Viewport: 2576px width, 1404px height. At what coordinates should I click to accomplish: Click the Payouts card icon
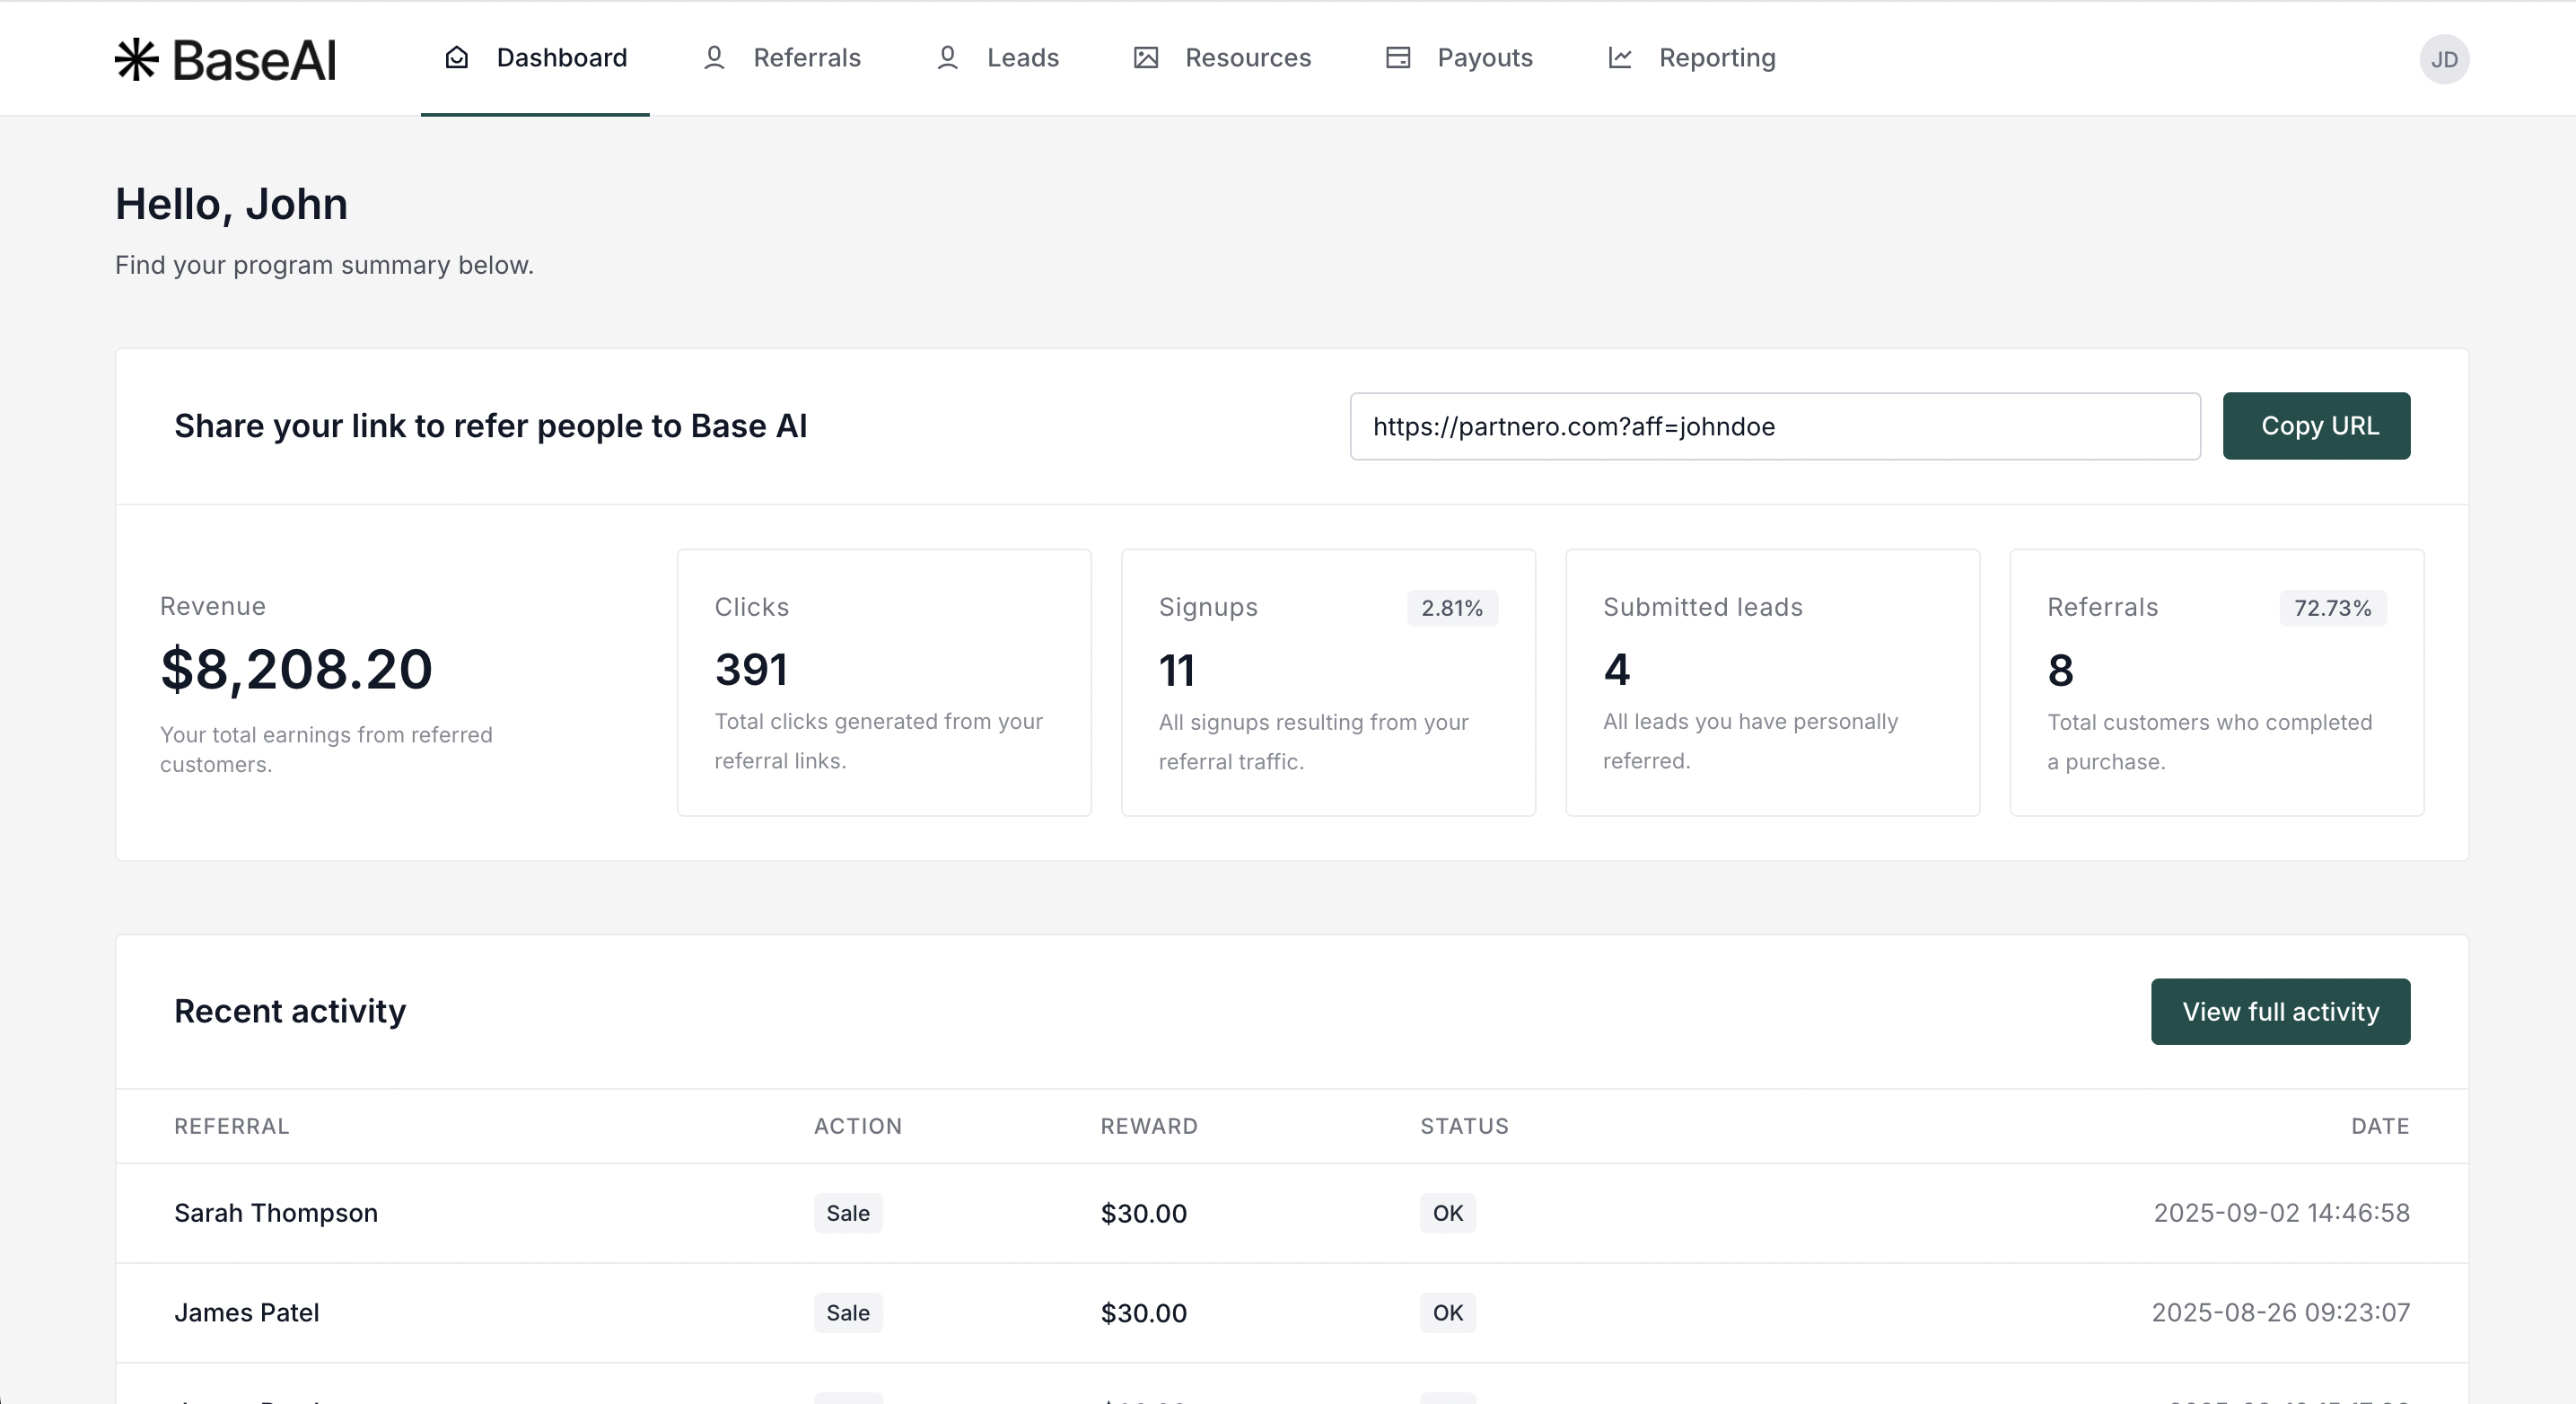click(x=1398, y=58)
